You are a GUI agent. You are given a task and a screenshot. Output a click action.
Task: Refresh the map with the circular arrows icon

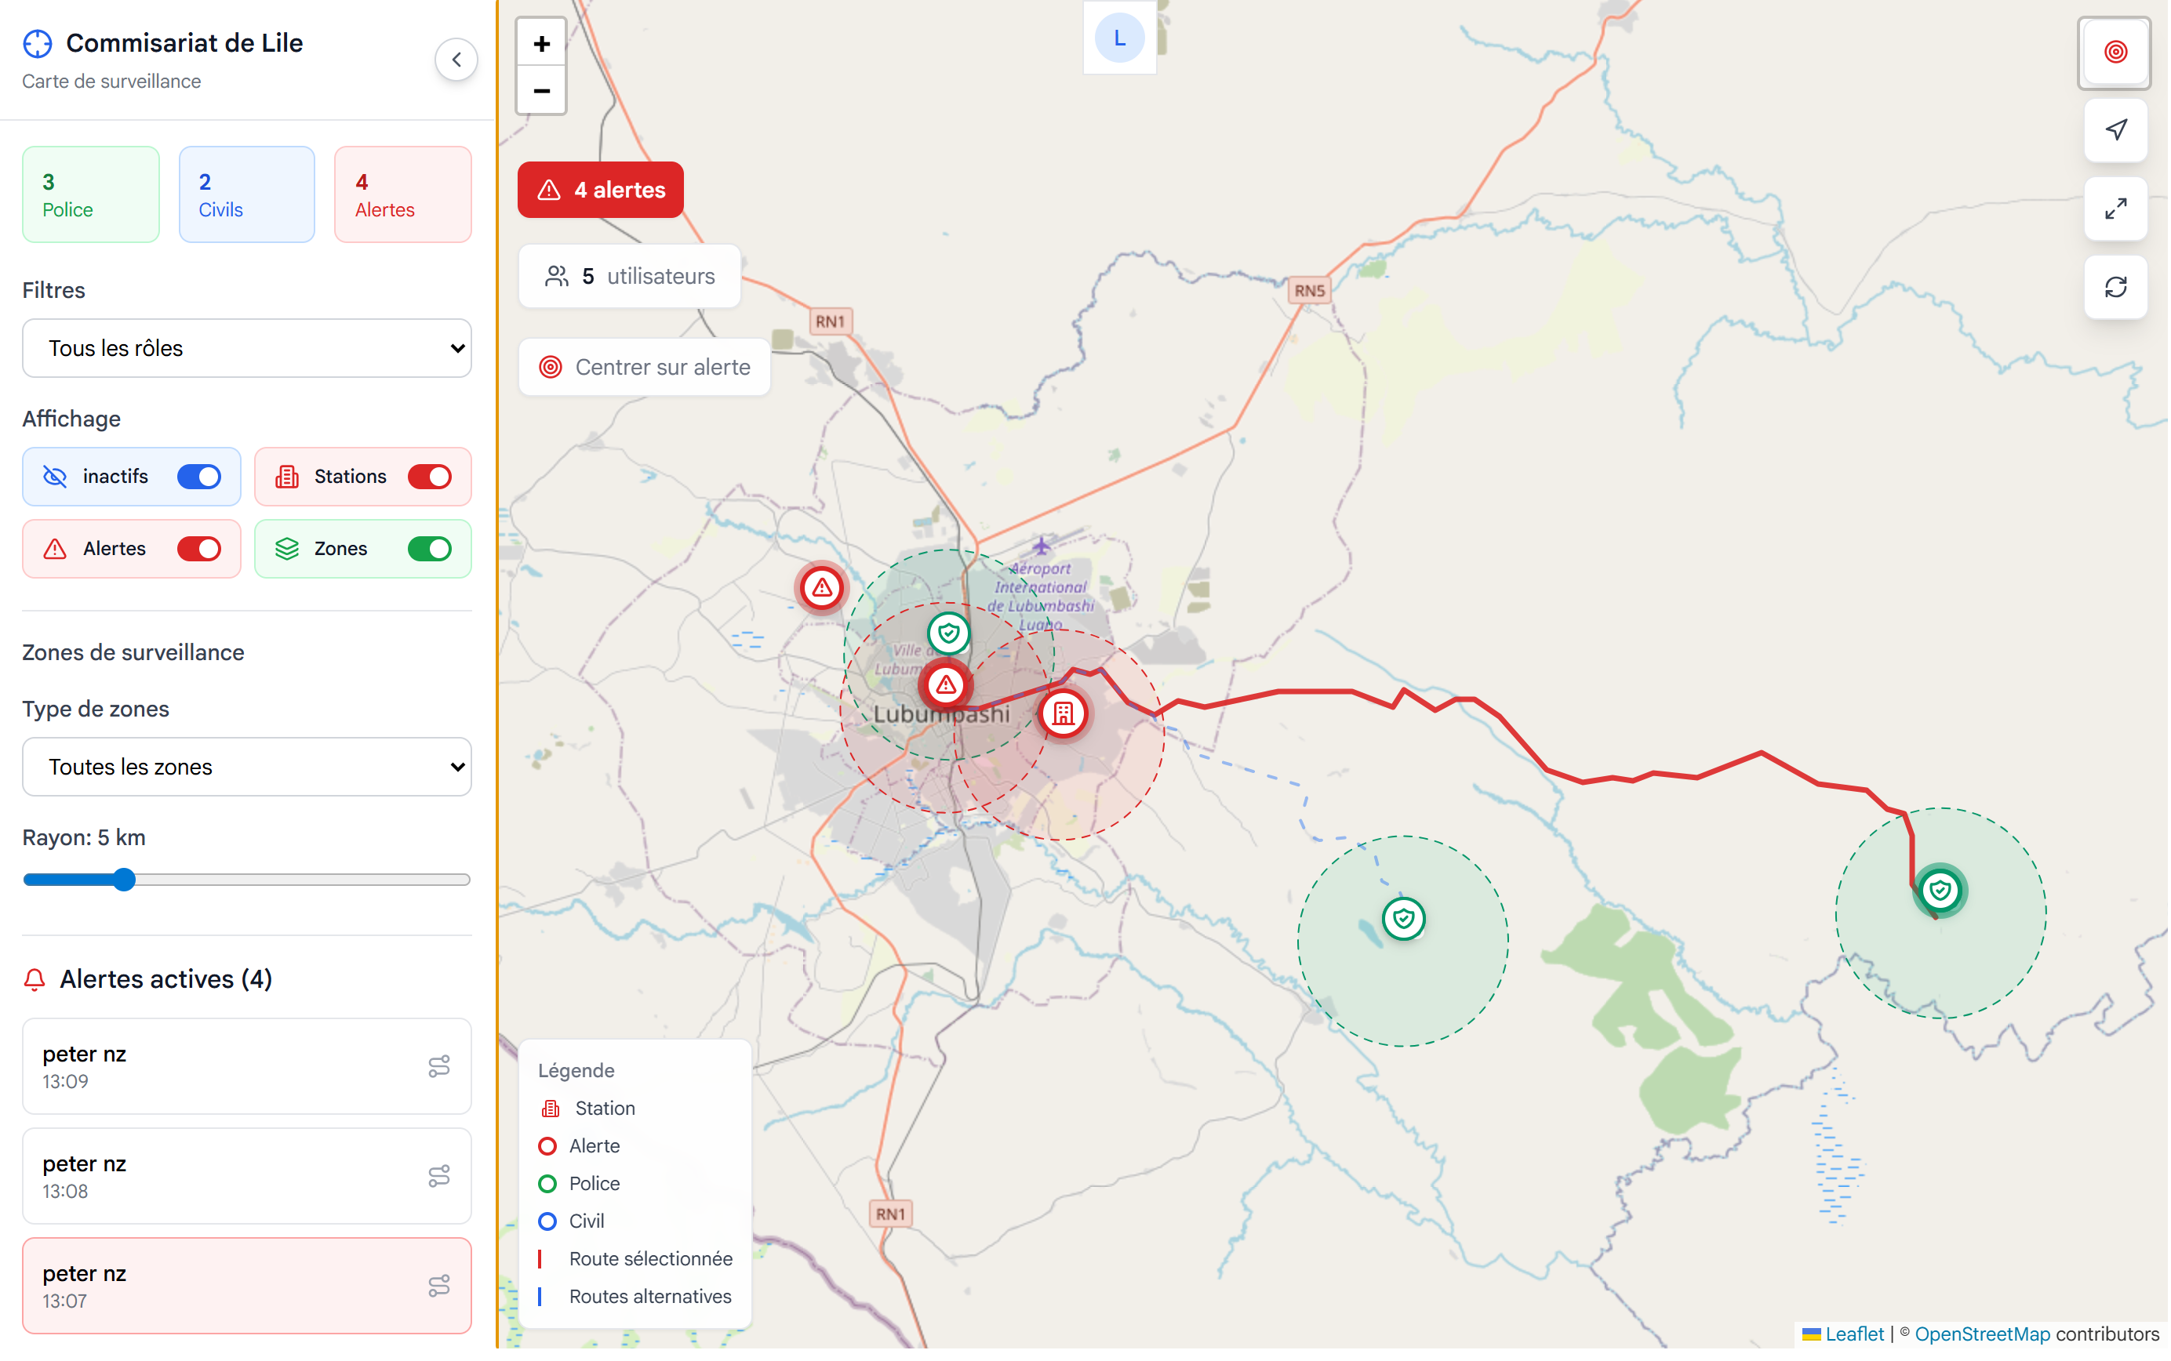[2115, 287]
